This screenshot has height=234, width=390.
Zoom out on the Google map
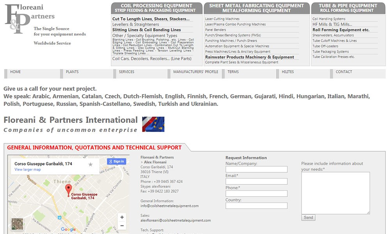pos(122,225)
